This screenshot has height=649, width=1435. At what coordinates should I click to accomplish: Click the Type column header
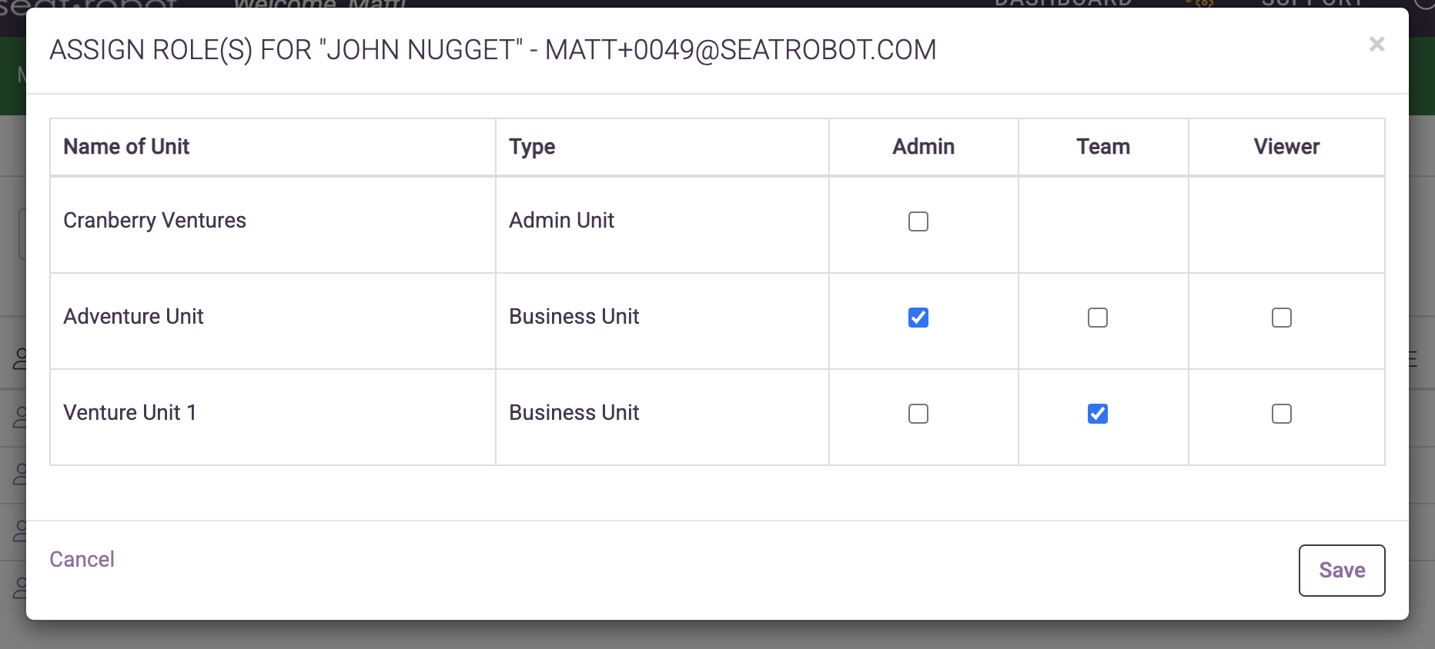click(532, 147)
